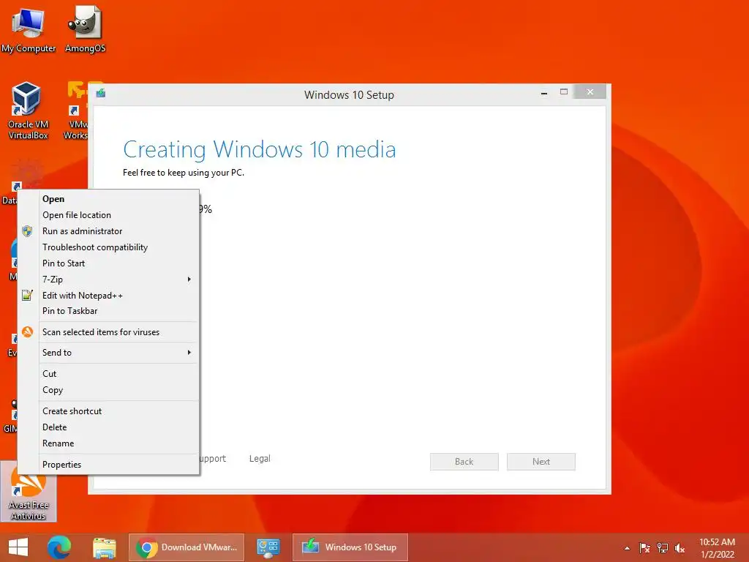Minimize the Windows 10 Setup window

[x=544, y=93]
